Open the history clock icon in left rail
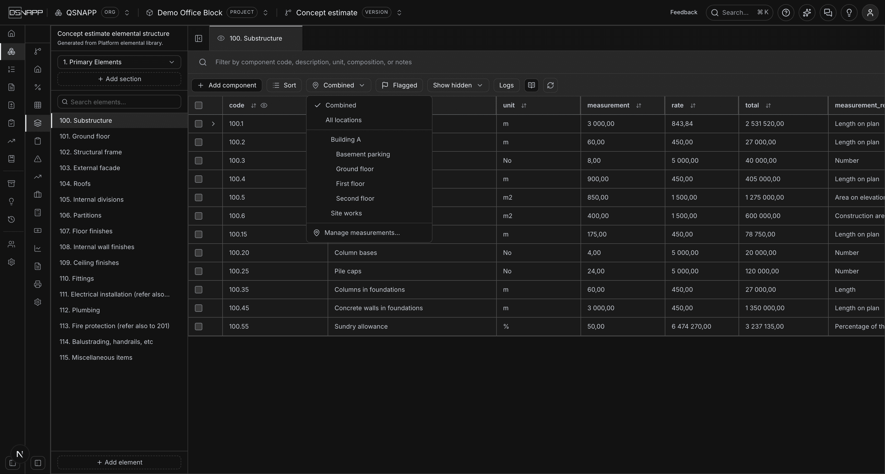Image resolution: width=885 pixels, height=474 pixels. [x=11, y=219]
